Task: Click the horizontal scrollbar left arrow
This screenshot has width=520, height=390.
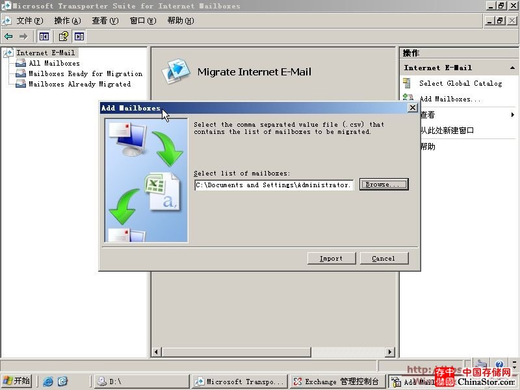Action: pyautogui.click(x=156, y=352)
